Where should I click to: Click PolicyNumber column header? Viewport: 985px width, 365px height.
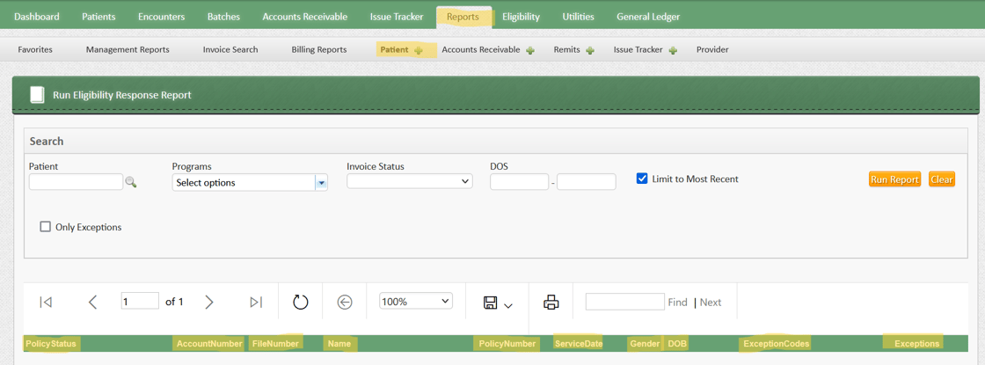pos(507,344)
